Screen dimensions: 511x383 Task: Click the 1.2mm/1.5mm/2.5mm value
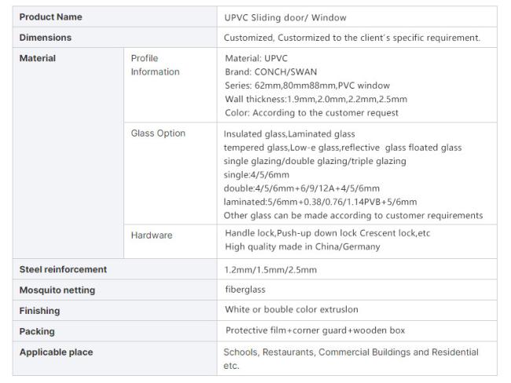pos(270,270)
